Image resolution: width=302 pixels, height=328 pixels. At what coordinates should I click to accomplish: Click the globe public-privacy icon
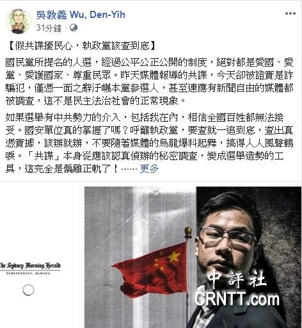73,28
